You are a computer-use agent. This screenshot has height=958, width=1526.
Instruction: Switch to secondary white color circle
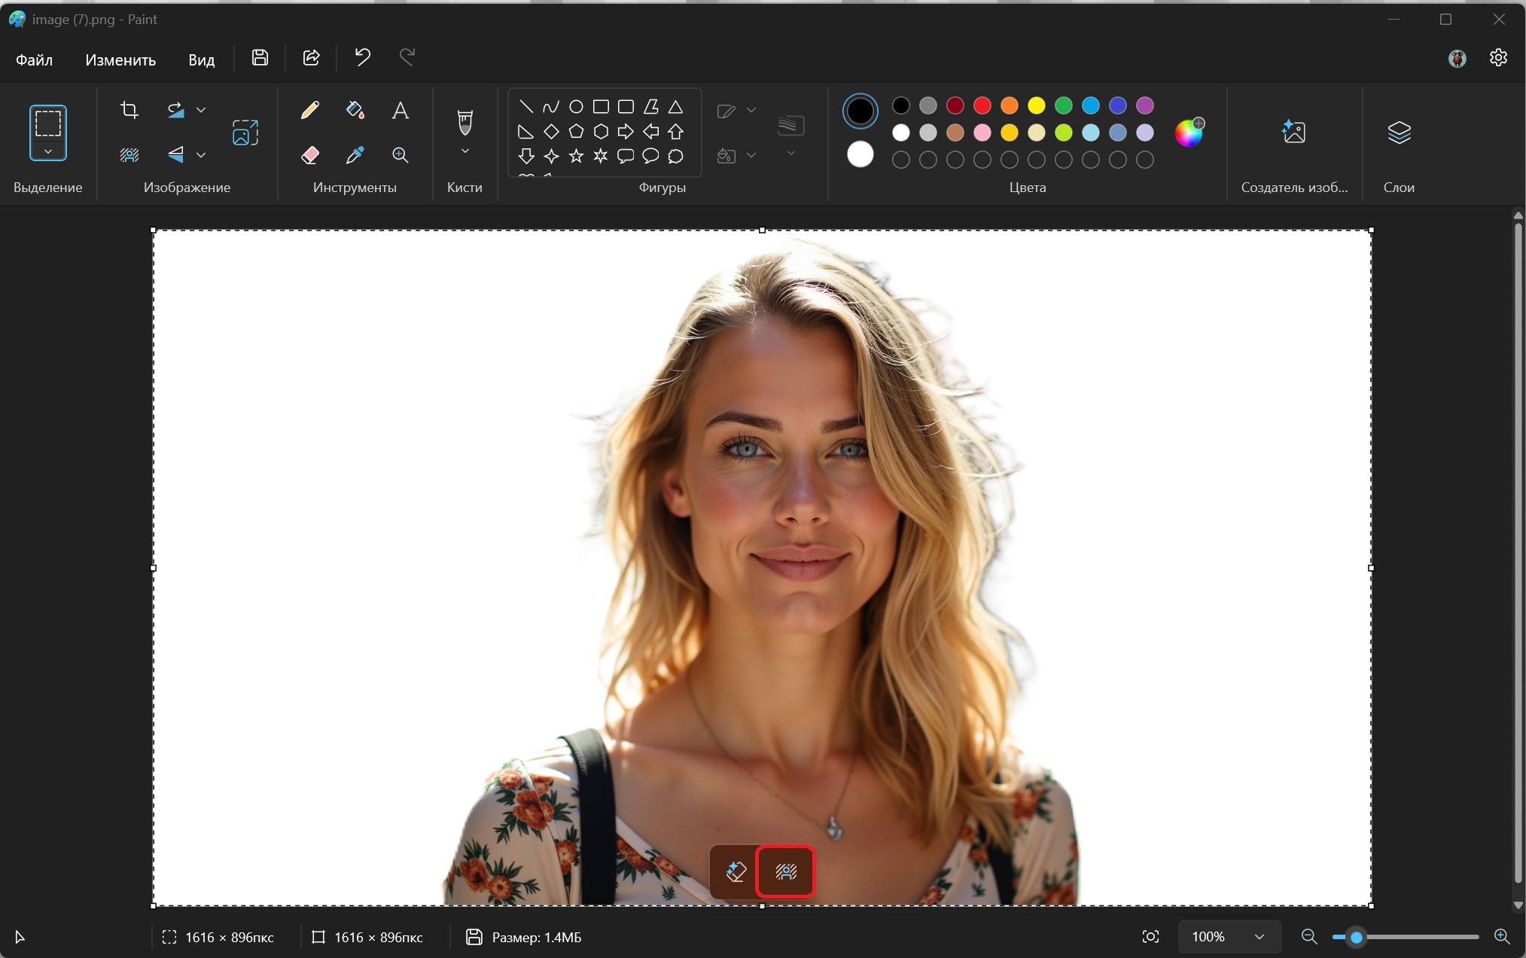(x=860, y=154)
